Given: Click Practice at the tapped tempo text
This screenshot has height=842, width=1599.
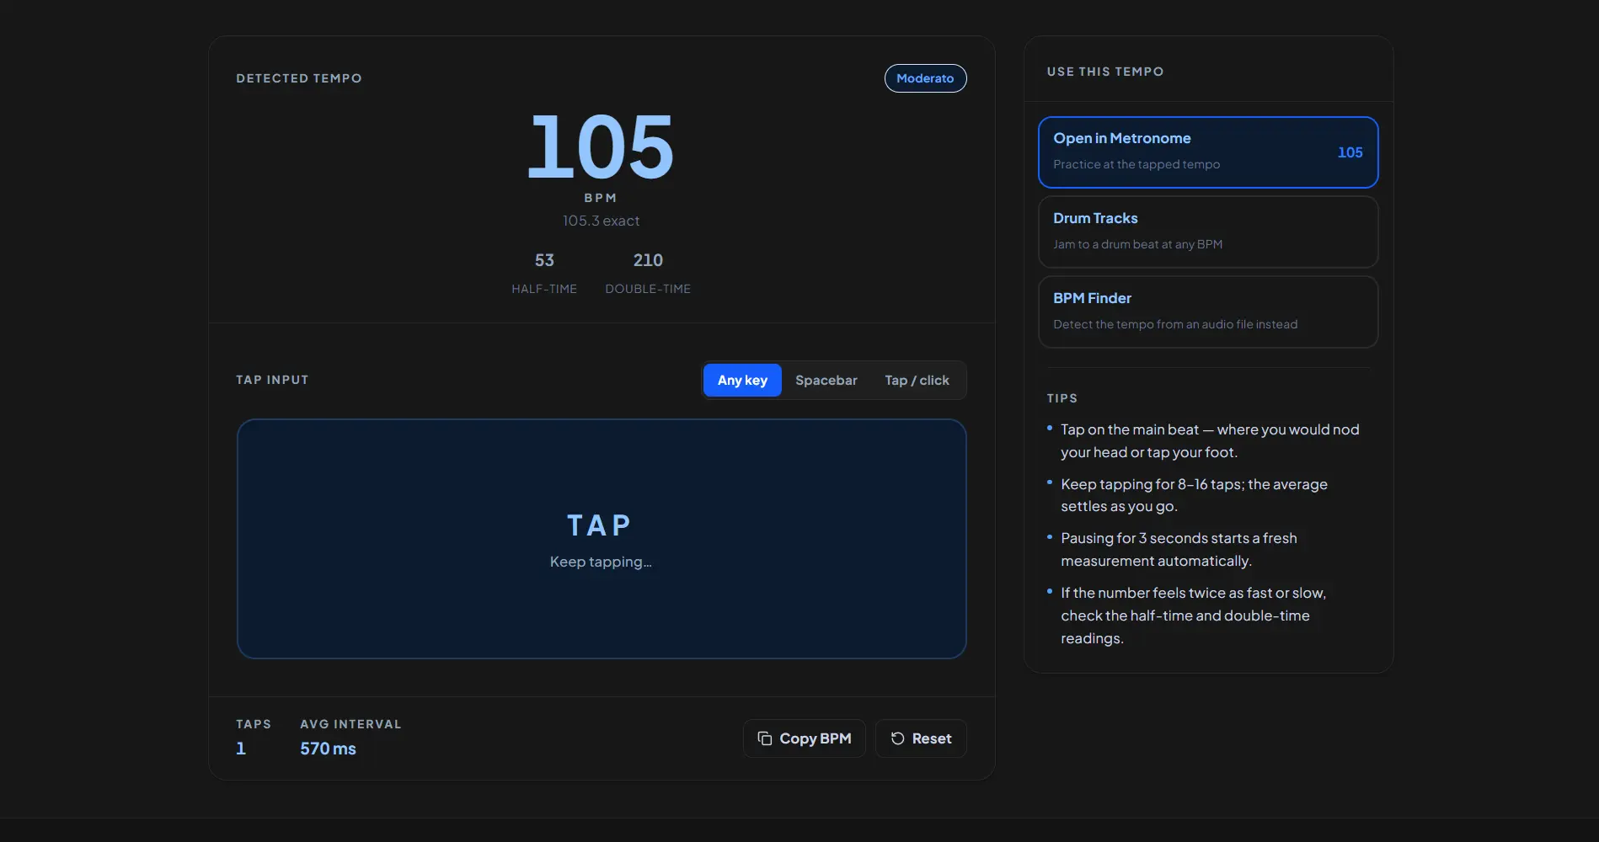Looking at the screenshot, I should (x=1136, y=164).
